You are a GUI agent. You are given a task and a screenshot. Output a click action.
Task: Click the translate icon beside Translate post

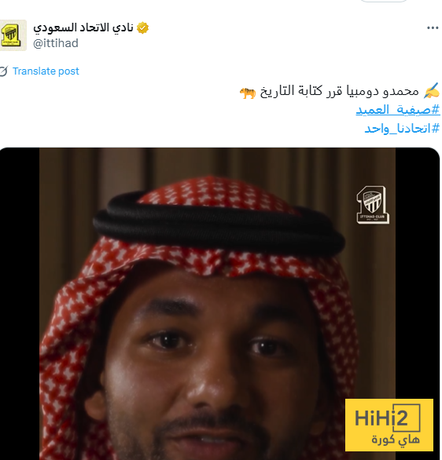click(x=4, y=71)
